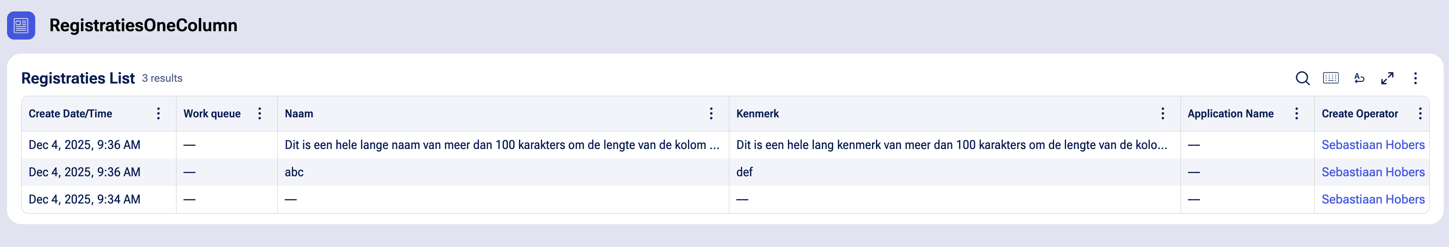Click the Kenmerk column header label
1449x247 pixels.
tap(757, 113)
